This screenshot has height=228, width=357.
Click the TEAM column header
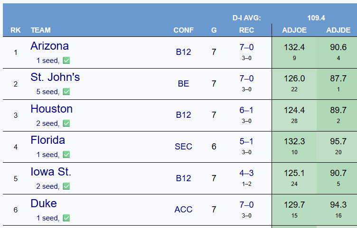coord(41,30)
